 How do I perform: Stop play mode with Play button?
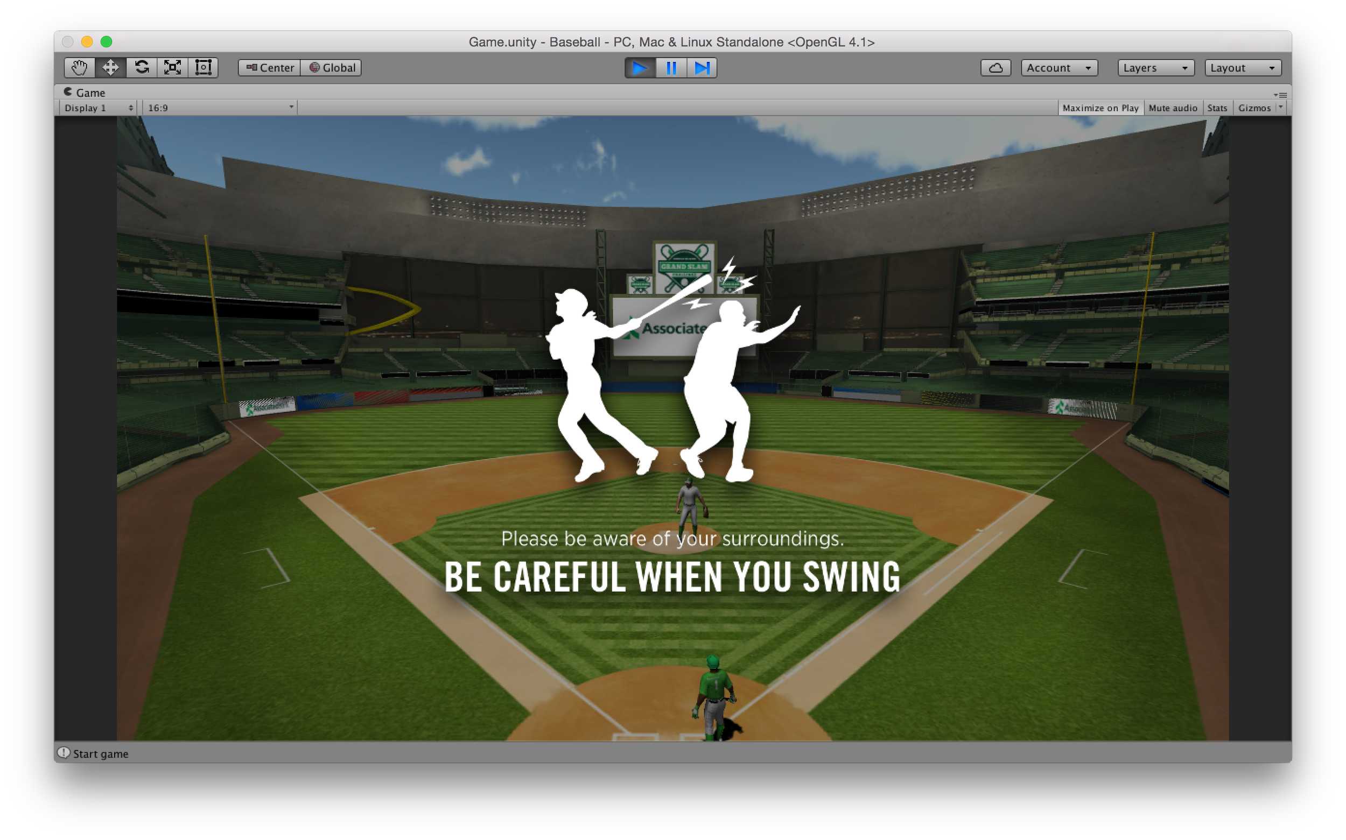640,68
